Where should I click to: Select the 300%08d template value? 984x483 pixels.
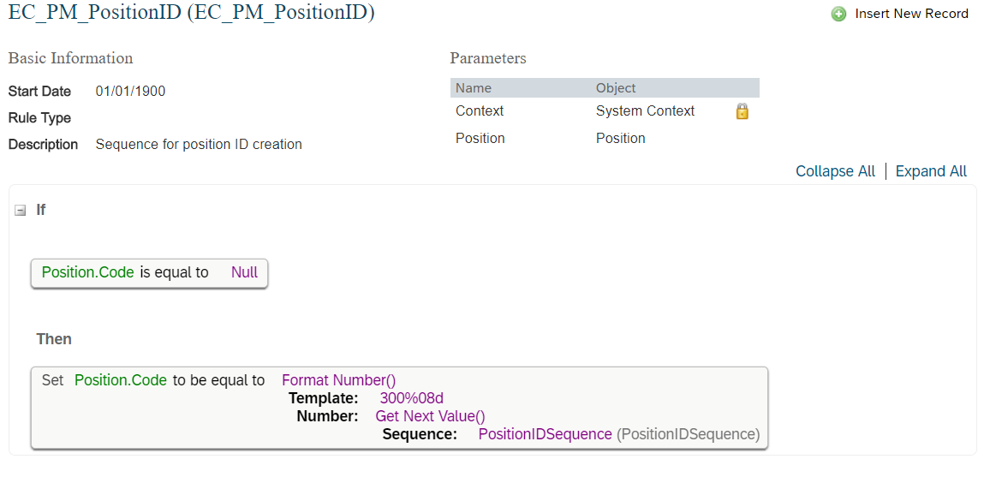click(x=412, y=398)
